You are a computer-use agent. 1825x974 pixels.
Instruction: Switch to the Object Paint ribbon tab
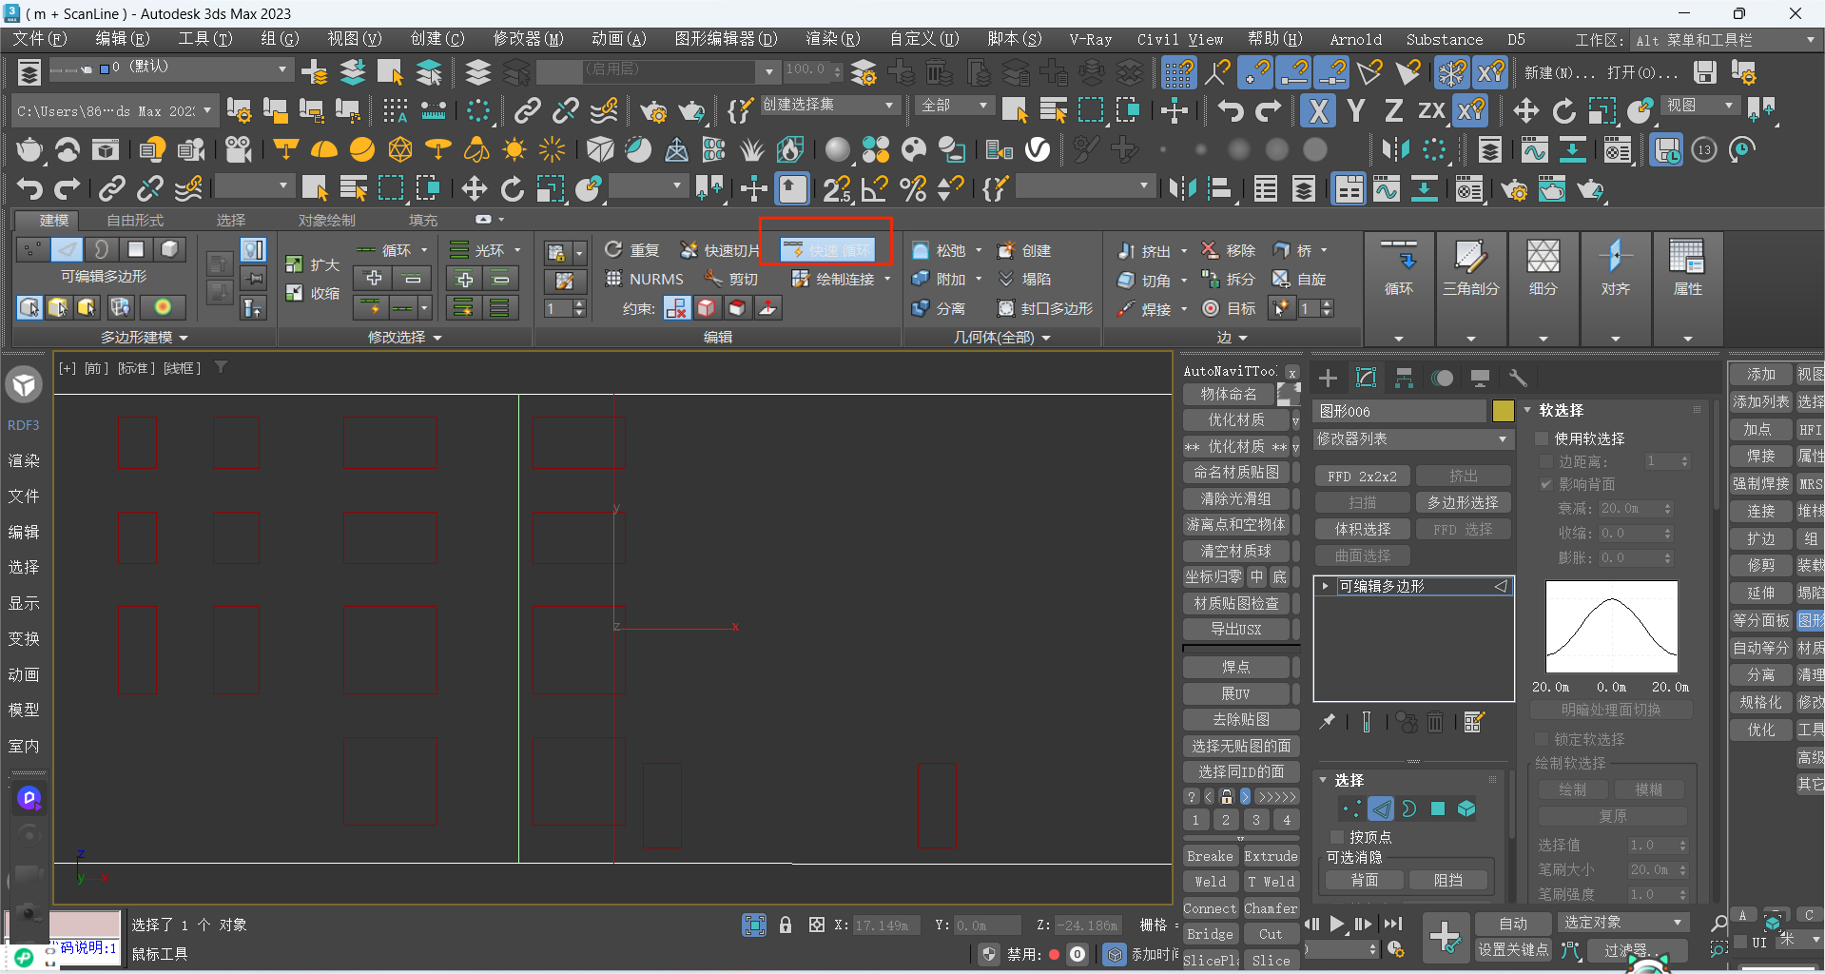coord(326,220)
